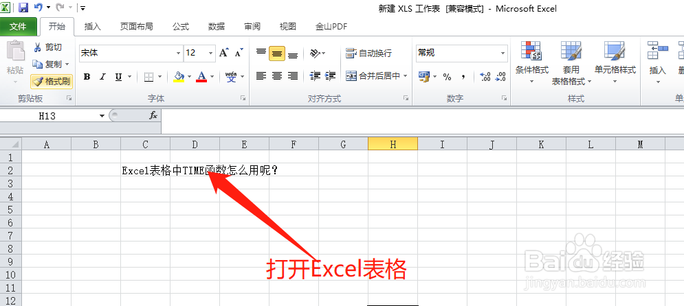Open the merge and center dropdown arrow

[x=406, y=76]
